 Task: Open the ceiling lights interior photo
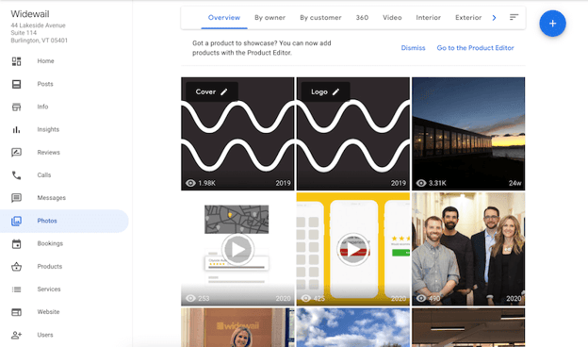tap(468, 327)
